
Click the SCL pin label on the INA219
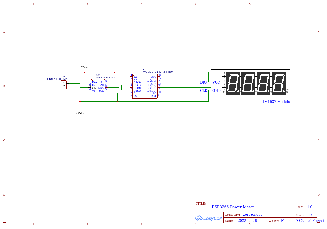click(x=101, y=90)
